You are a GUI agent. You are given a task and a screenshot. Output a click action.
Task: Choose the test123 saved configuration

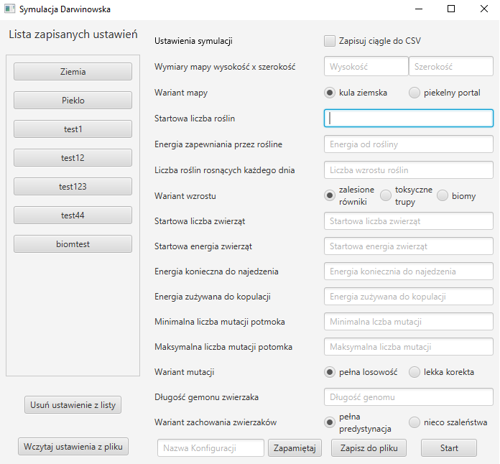click(x=73, y=186)
